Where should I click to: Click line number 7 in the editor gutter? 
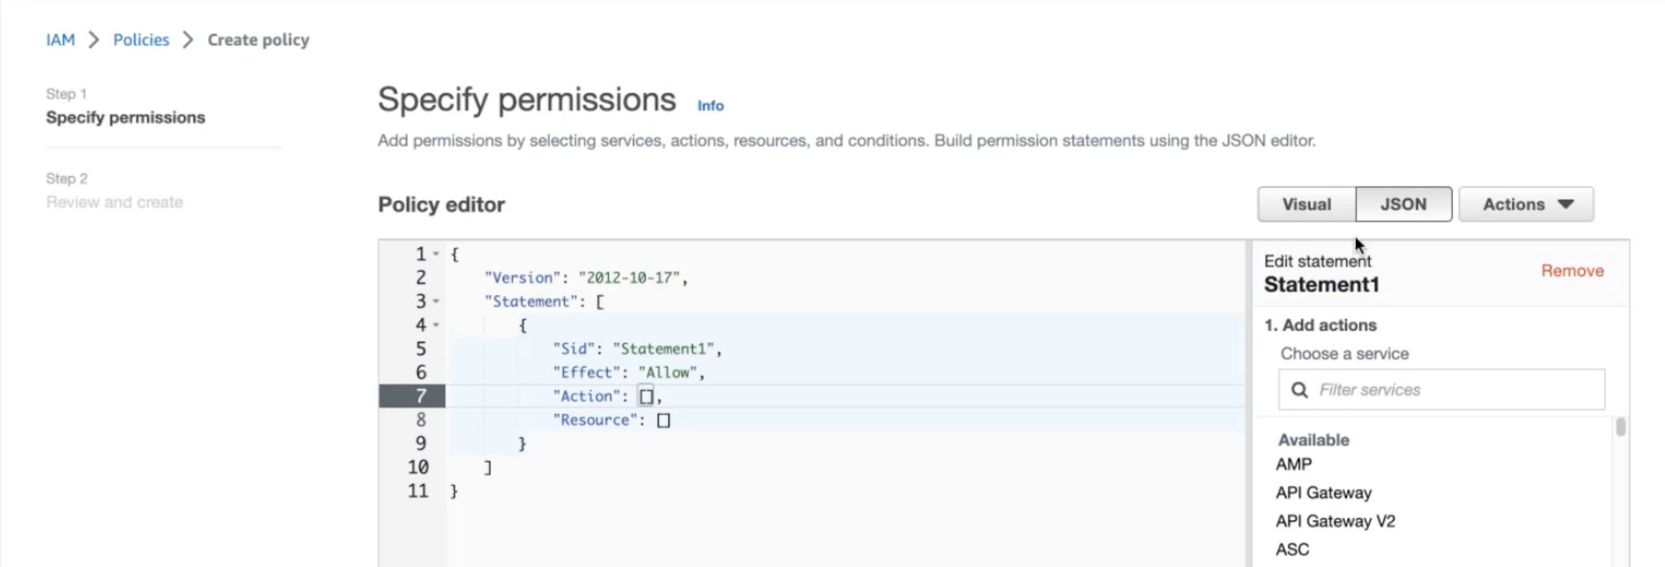click(x=420, y=396)
